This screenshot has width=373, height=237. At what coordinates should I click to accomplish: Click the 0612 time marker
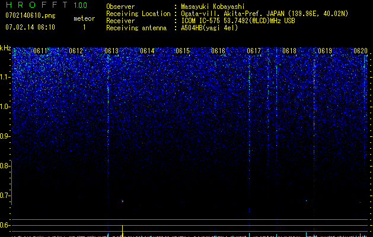pos(76,51)
